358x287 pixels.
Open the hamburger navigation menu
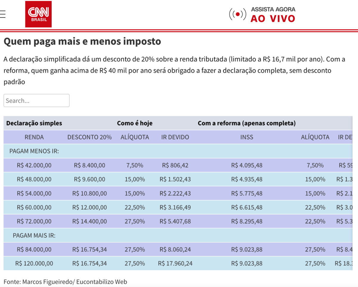coord(2,14)
